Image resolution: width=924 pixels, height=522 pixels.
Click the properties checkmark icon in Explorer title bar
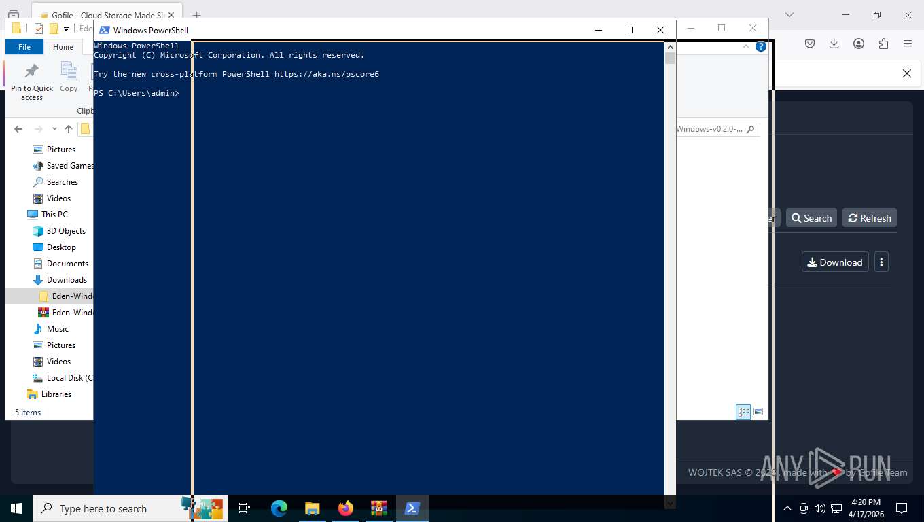38,29
